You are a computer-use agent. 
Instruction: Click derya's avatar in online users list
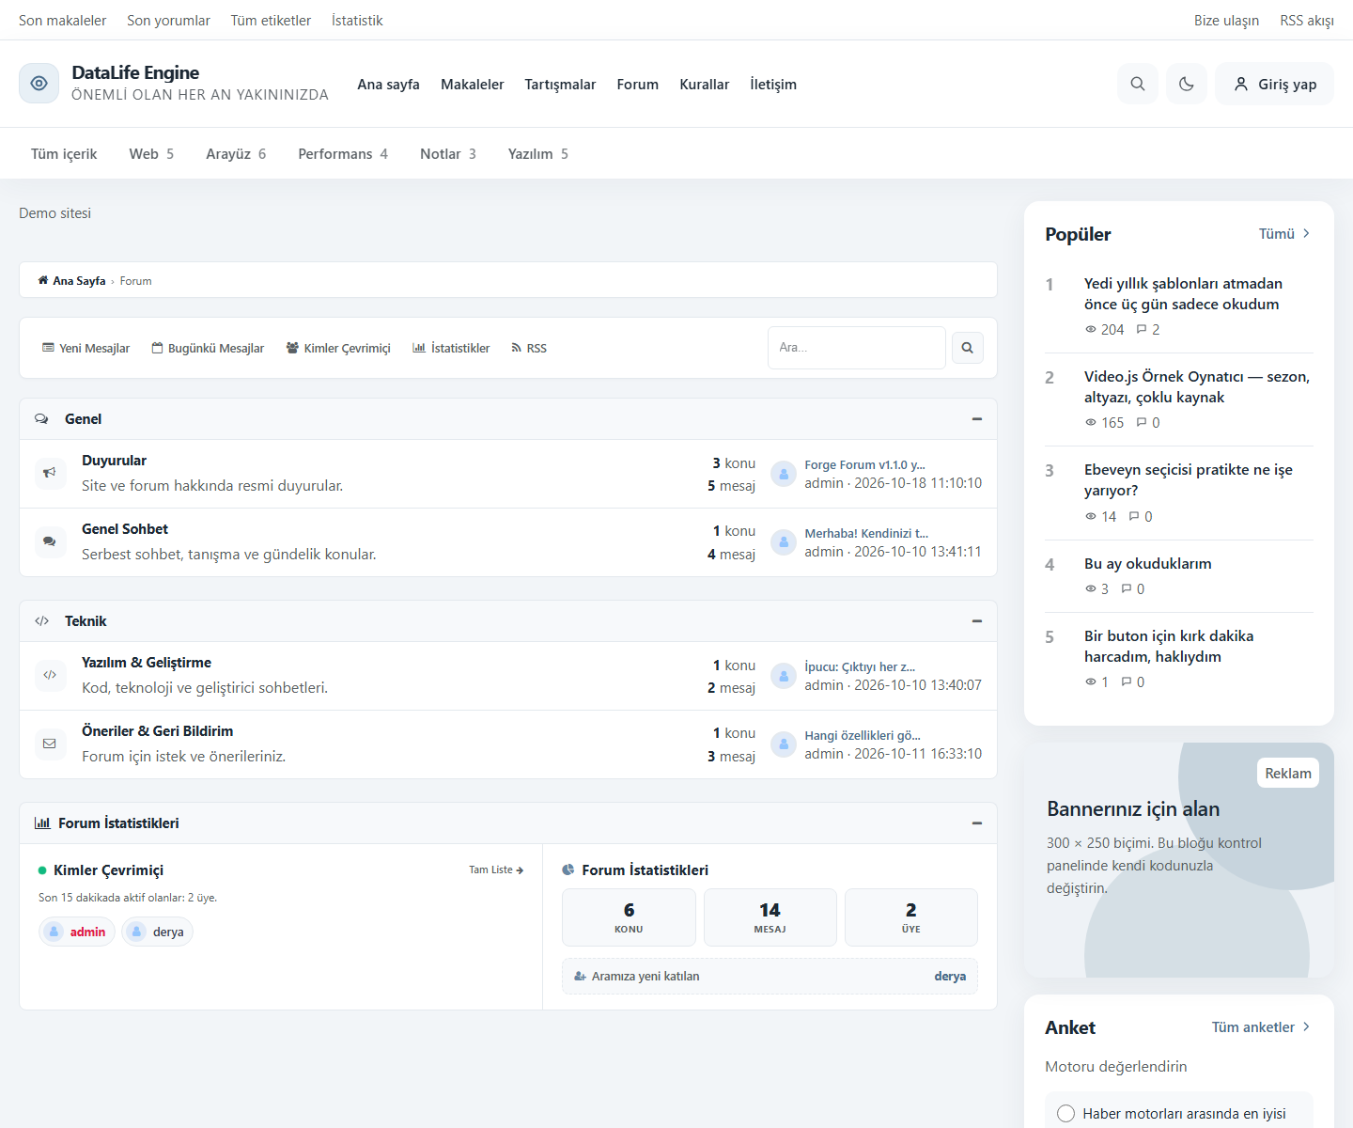click(137, 932)
